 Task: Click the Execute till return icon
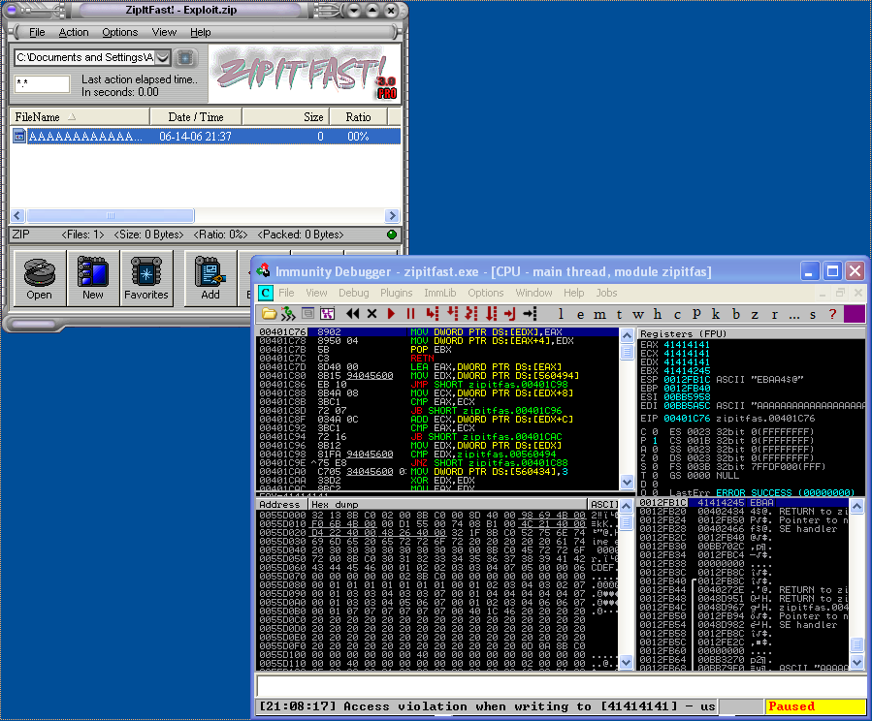(510, 314)
